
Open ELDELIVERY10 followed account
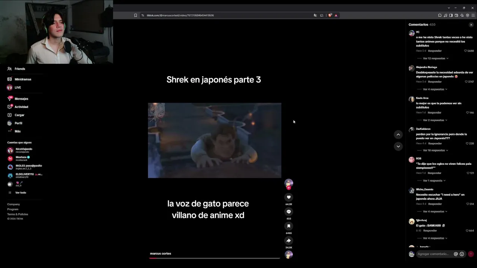[25, 175]
